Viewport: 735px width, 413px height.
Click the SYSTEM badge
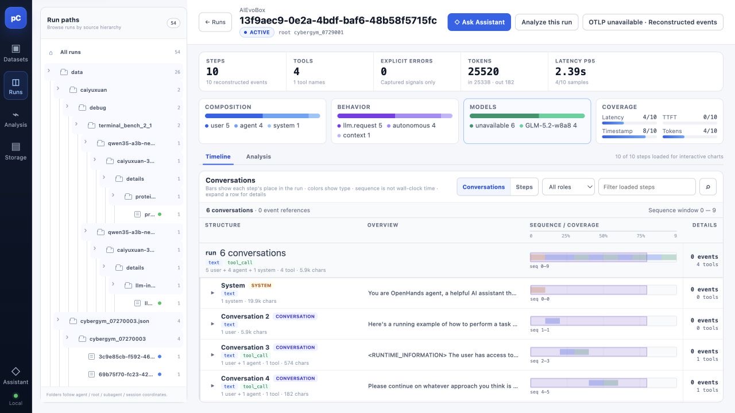(261, 285)
